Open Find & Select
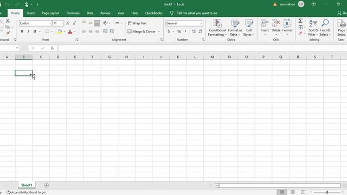 point(325,28)
